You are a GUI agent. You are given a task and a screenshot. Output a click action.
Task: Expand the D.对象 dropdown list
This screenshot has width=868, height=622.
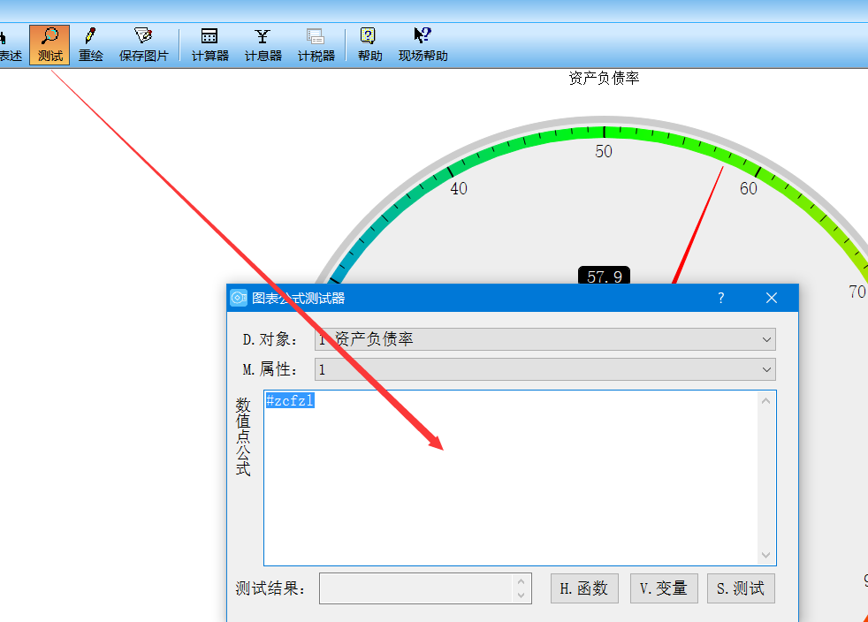[x=765, y=339]
